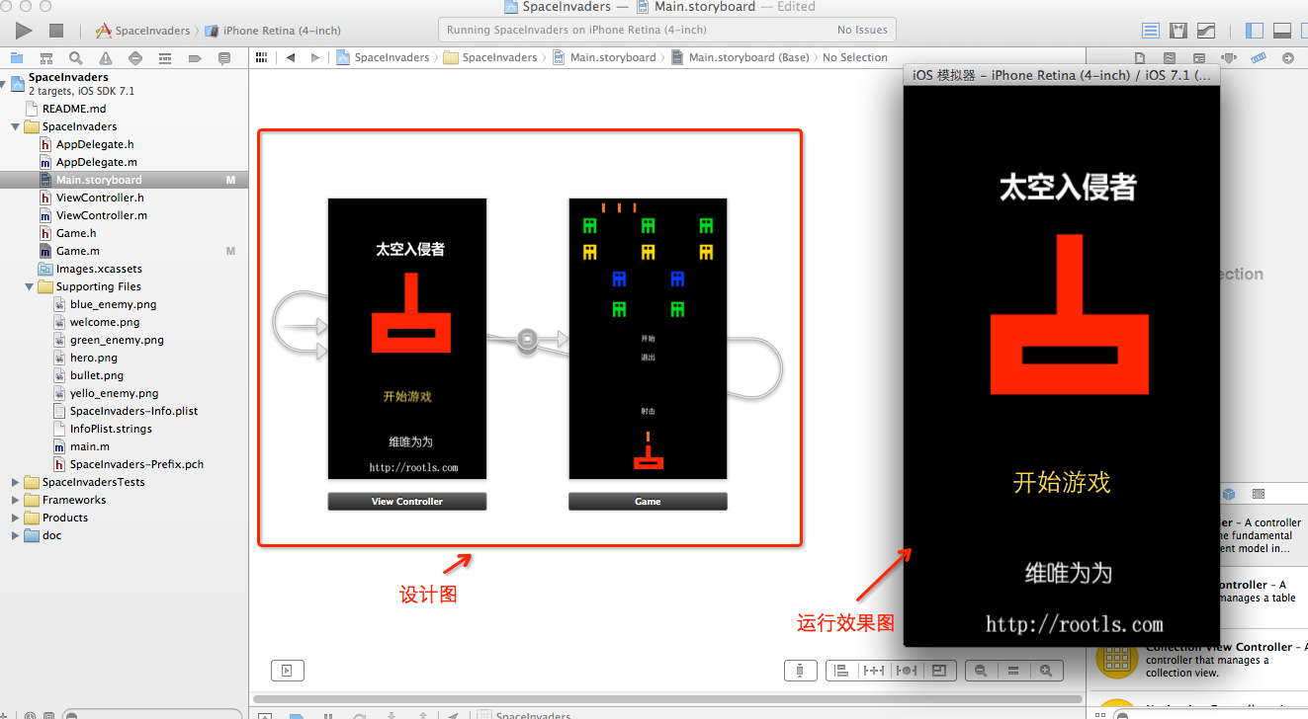Open Main.storyboard jump bar item
Image resolution: width=1308 pixels, height=719 pixels.
604,57
